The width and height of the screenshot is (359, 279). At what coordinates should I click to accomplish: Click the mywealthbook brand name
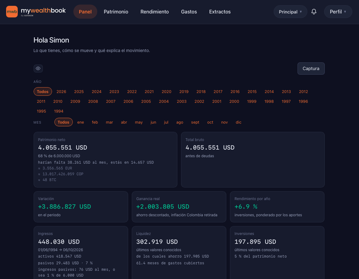(43, 10)
